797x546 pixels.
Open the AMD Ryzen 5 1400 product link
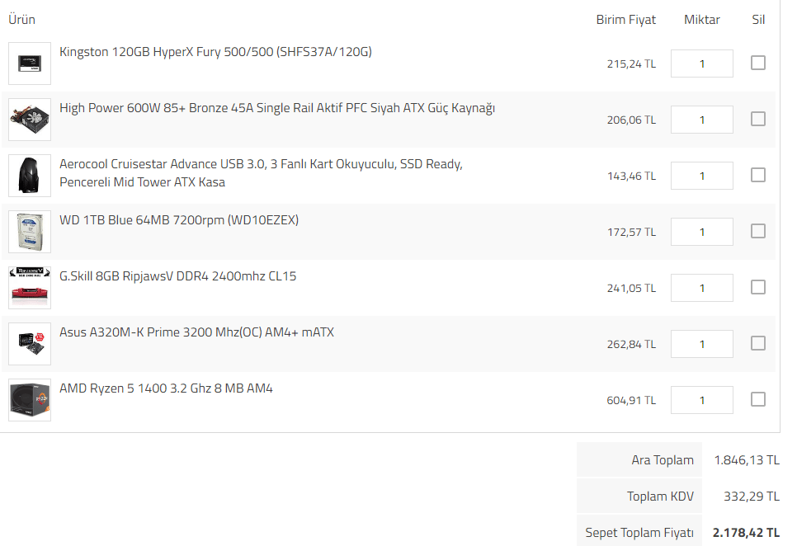(166, 388)
